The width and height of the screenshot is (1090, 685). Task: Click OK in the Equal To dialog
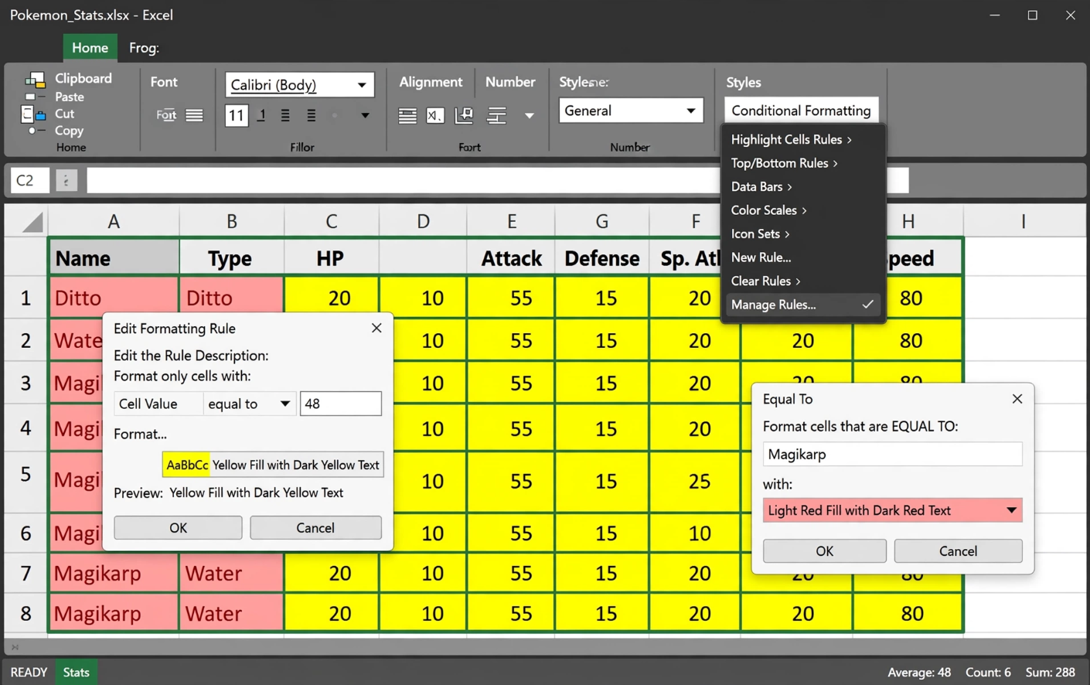pyautogui.click(x=825, y=551)
